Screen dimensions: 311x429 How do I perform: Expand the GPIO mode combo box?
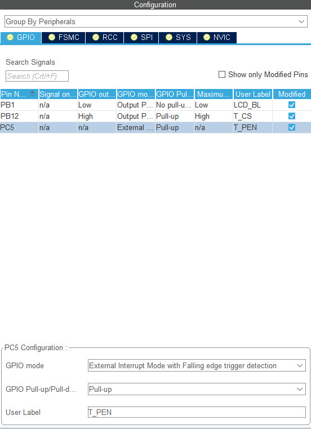click(197, 365)
